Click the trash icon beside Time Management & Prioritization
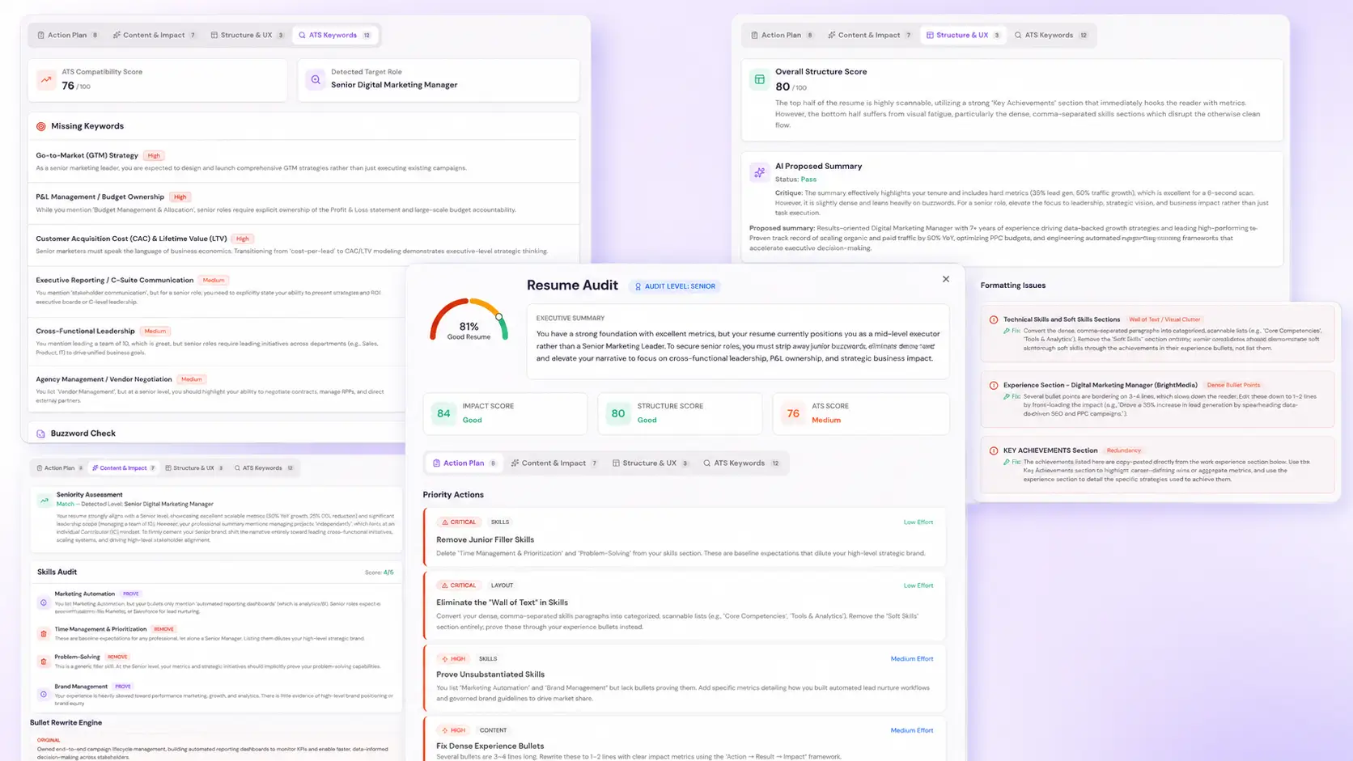1353x761 pixels. [x=44, y=634]
